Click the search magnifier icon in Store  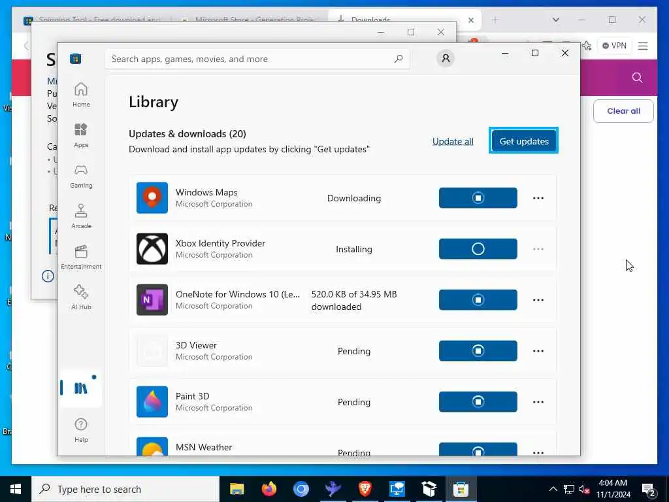399,59
